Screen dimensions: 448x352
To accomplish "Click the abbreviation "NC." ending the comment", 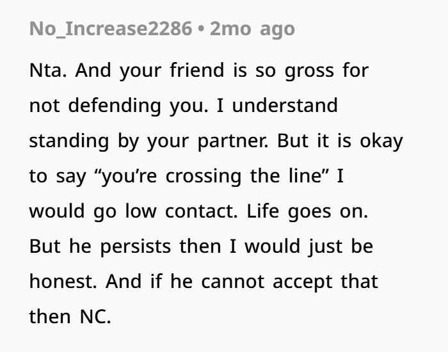I will pos(95,317).
